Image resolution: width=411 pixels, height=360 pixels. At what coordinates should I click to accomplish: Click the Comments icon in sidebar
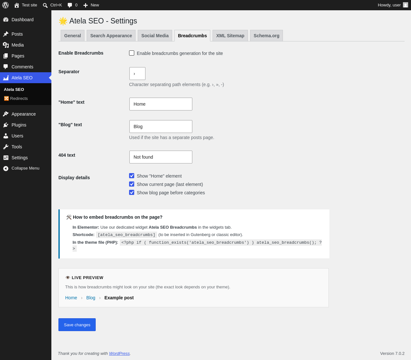coord(6,67)
